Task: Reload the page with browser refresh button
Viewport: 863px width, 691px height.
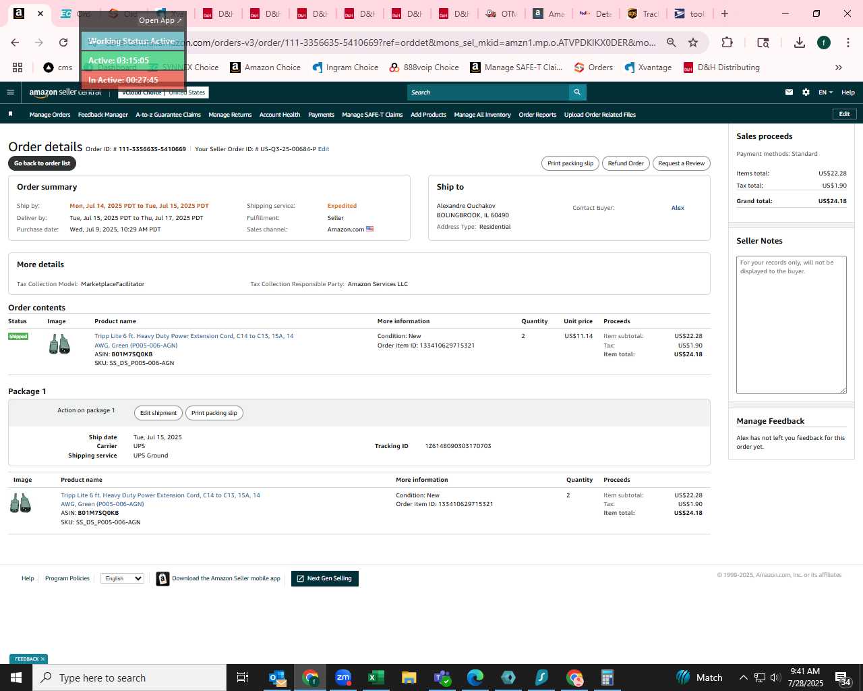Action: [x=63, y=43]
